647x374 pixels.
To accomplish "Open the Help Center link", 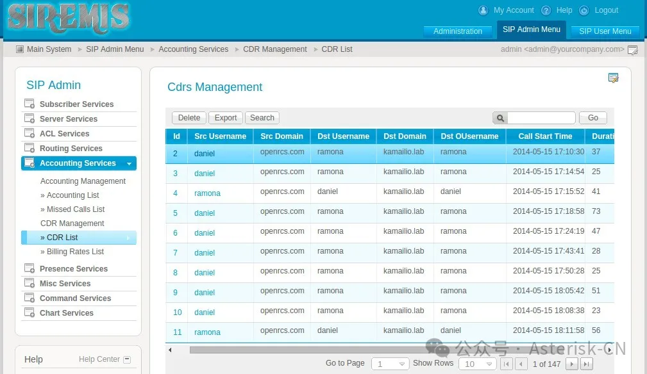I will [99, 359].
